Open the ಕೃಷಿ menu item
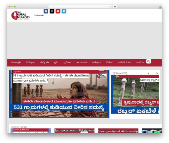The width and height of the screenshot is (169, 143). 56,63
